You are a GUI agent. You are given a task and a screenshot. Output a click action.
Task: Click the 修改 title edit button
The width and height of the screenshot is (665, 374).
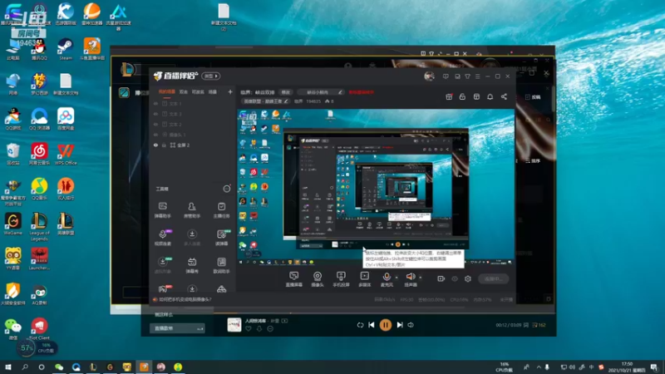coord(286,92)
